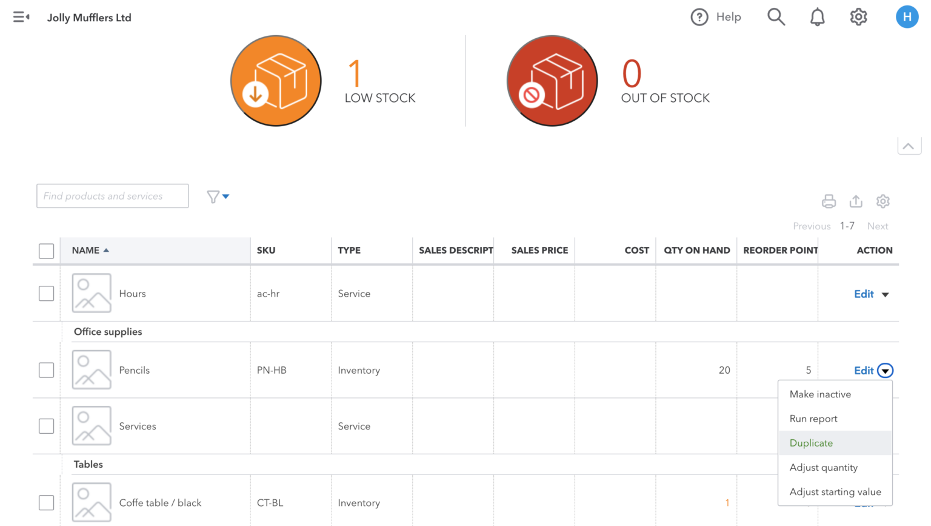The image size is (931, 526).
Task: Check the checkbox next to Pencils
Action: pos(46,370)
